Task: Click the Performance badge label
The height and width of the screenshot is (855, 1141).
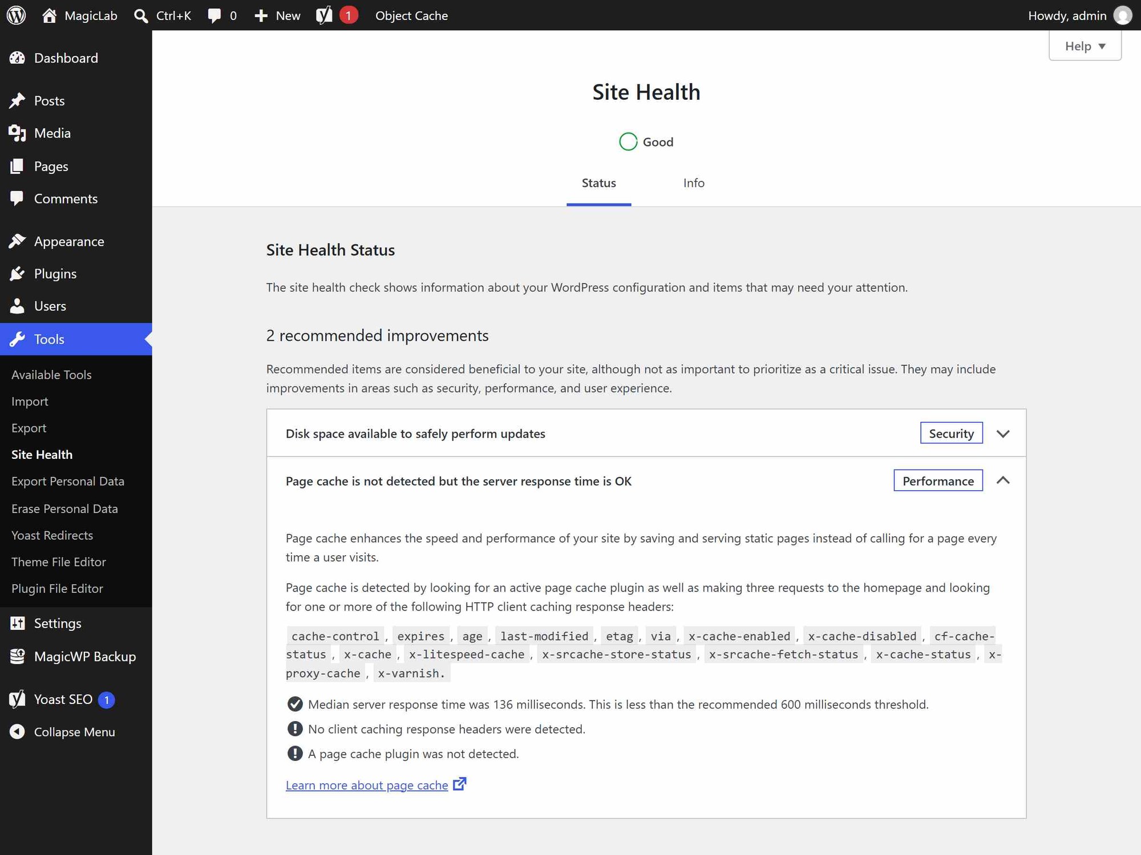Action: pos(938,481)
